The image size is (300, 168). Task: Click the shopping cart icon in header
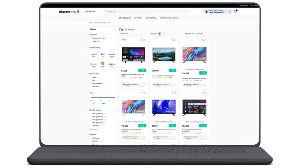click(235, 12)
